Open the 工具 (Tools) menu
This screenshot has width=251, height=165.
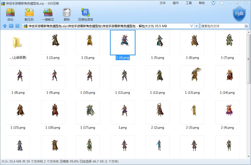tap(189, 3)
